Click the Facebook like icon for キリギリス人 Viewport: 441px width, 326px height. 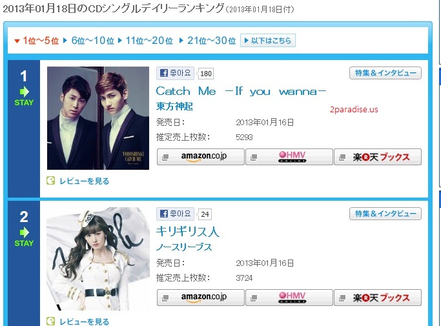(x=164, y=214)
